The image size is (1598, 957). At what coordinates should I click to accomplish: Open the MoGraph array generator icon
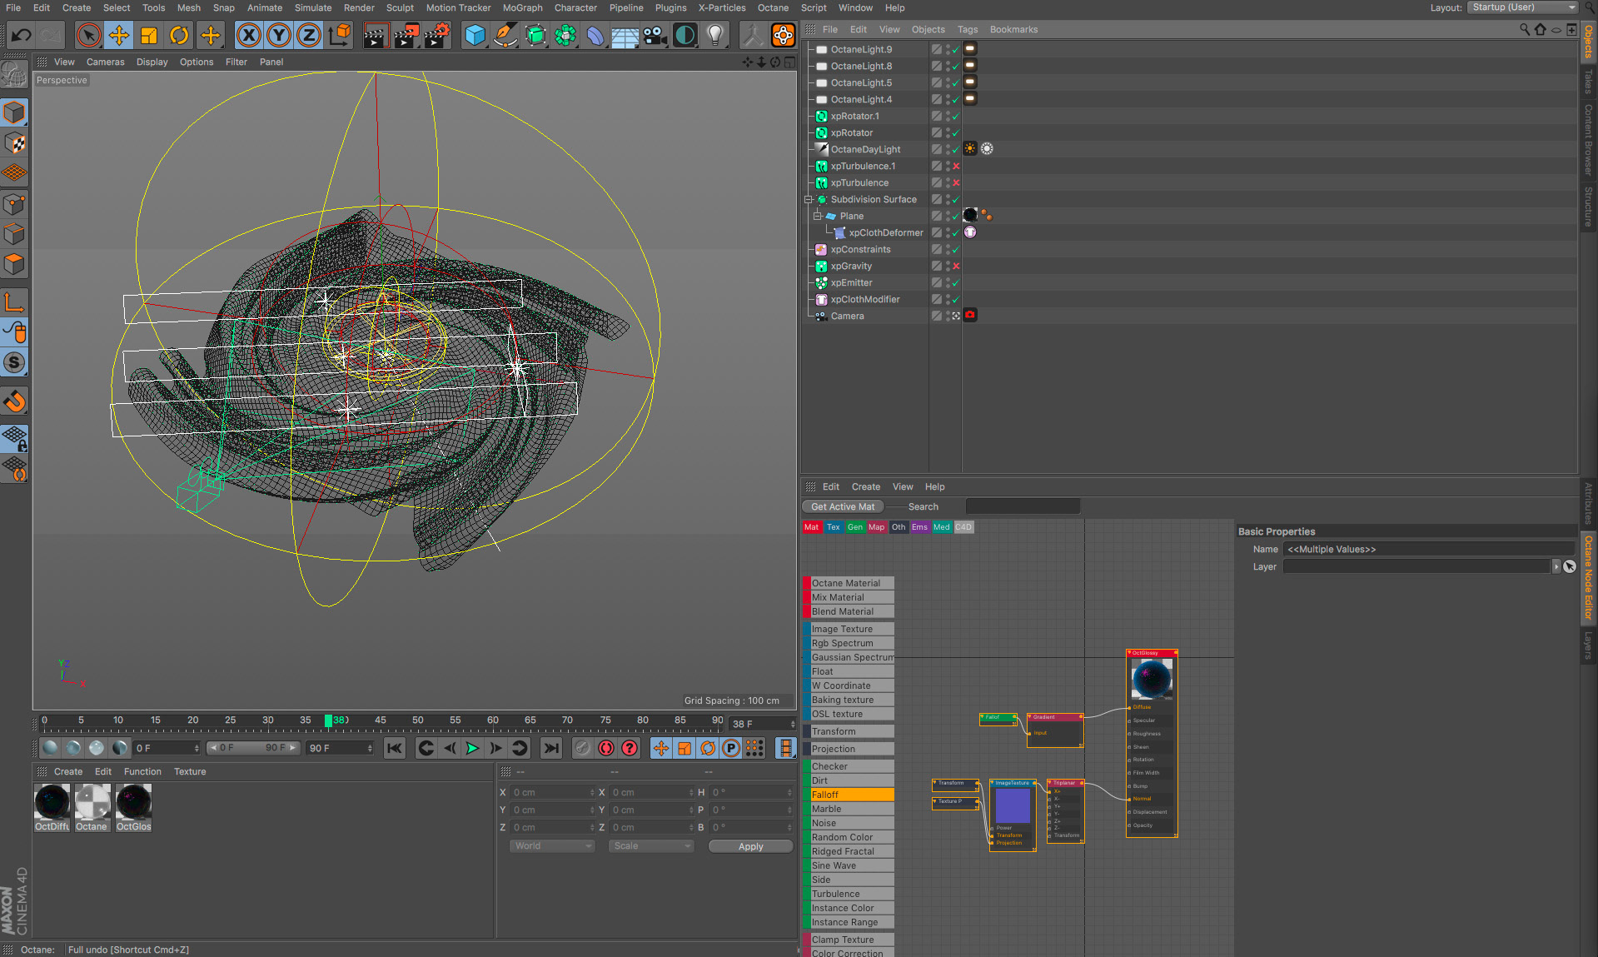pyautogui.click(x=565, y=35)
